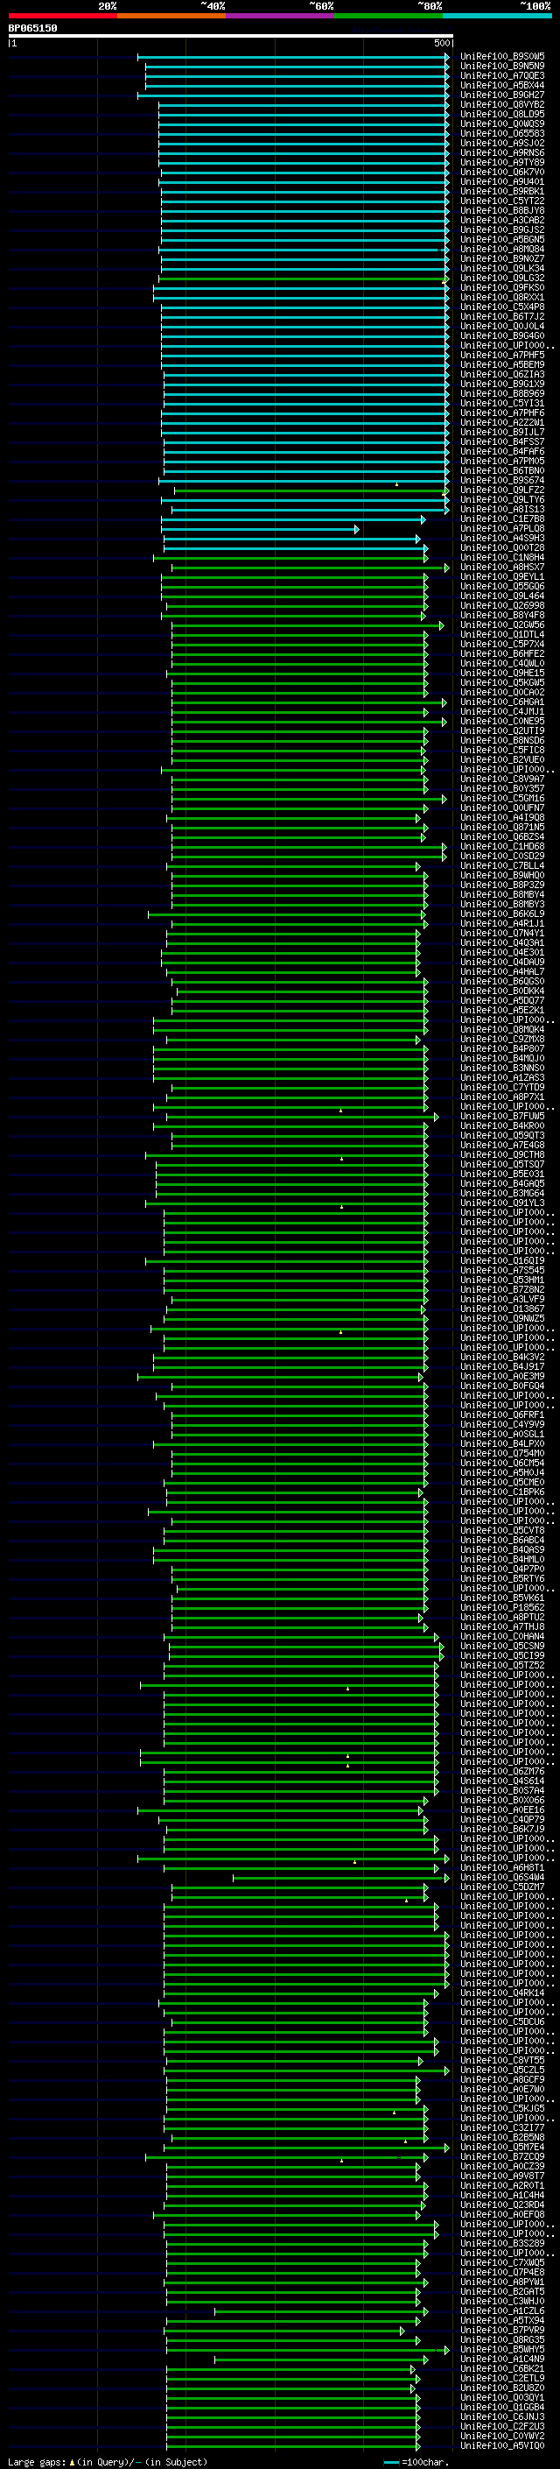Select hit UniRef100_Q4RK14
The height and width of the screenshot is (2469, 560).
point(502,1993)
